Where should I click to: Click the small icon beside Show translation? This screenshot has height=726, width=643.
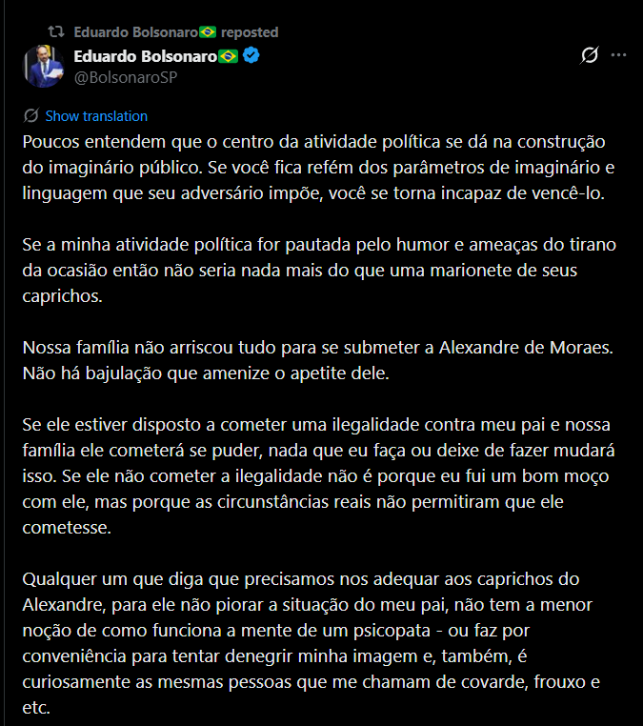click(x=30, y=116)
